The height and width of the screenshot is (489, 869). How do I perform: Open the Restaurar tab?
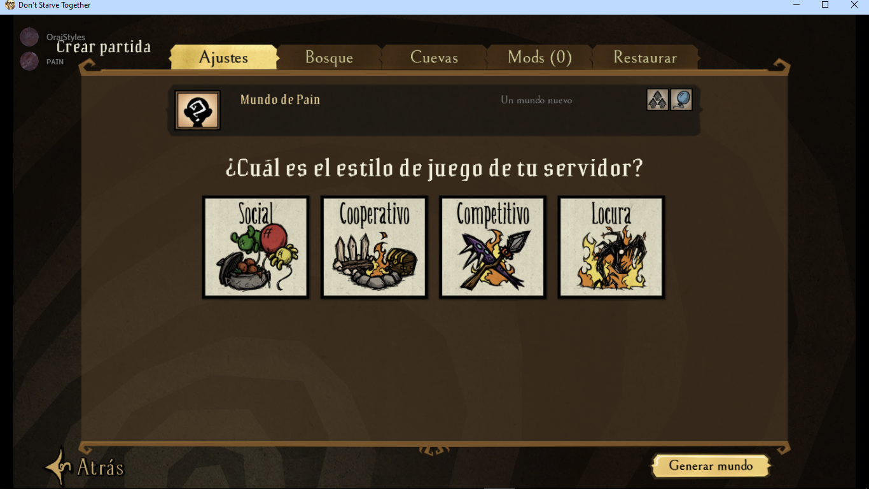pos(645,57)
